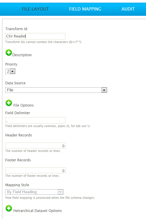146x219 pixels.
Task: Open the Mapping Style dropdown arrow
Action: (60, 192)
